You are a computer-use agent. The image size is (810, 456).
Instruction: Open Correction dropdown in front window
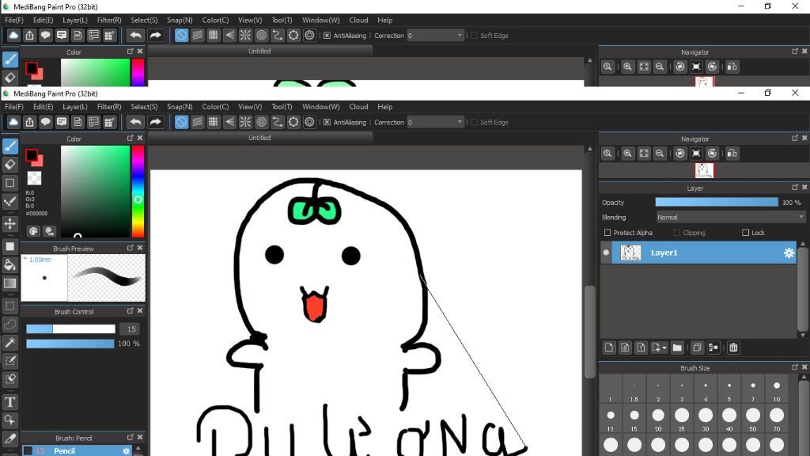[x=436, y=122]
